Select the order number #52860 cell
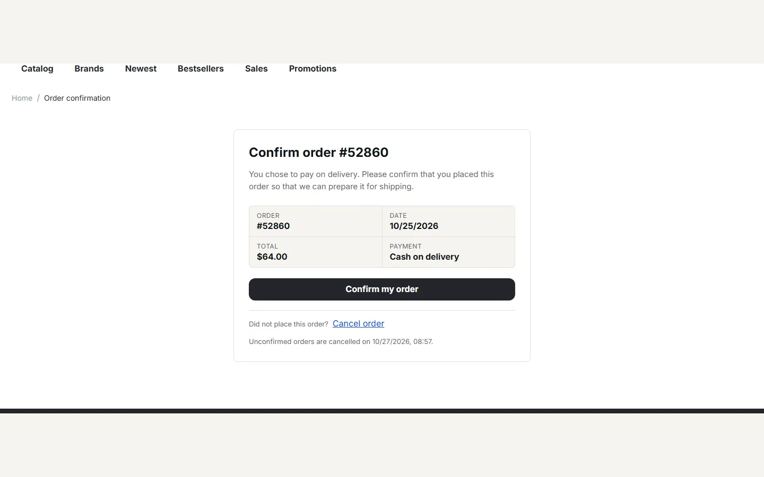The height and width of the screenshot is (477, 764). coord(316,222)
